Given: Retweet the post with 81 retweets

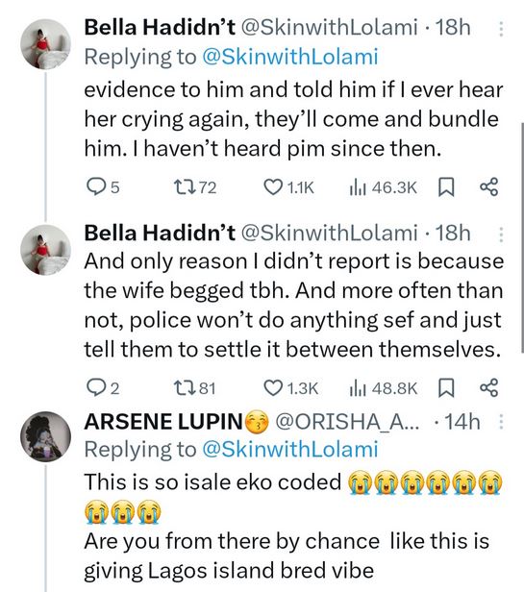Looking at the screenshot, I should pyautogui.click(x=195, y=388).
